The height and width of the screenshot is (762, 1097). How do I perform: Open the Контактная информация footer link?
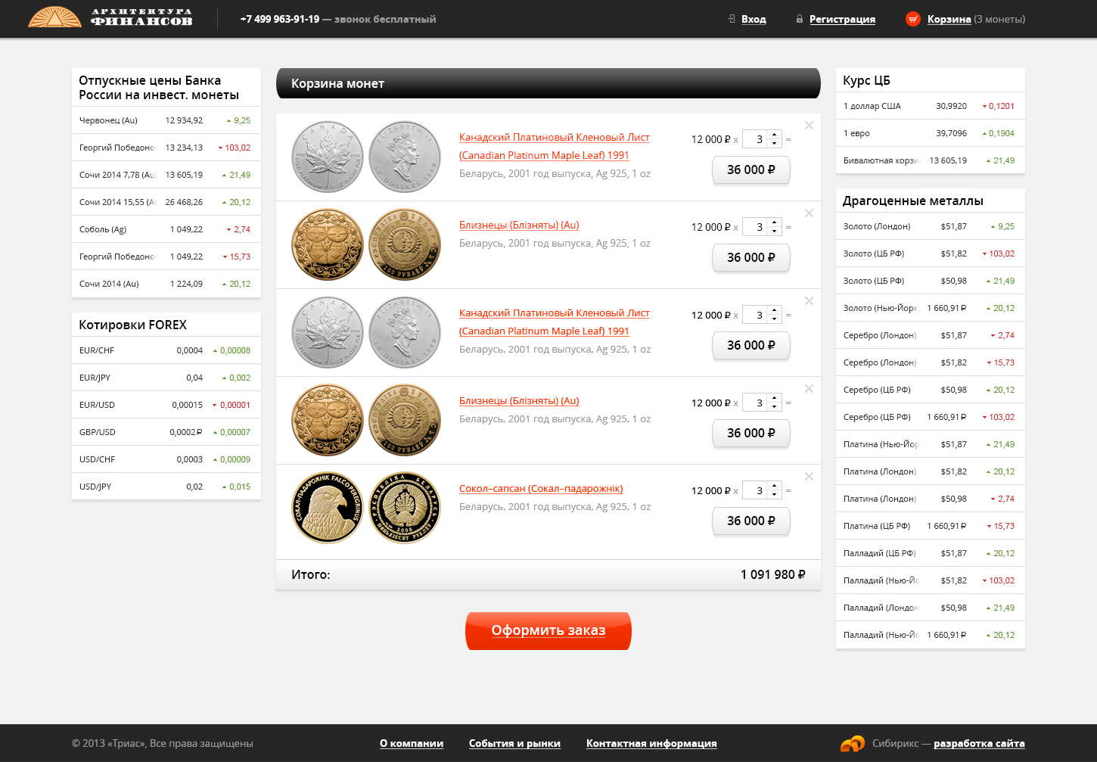tap(651, 743)
